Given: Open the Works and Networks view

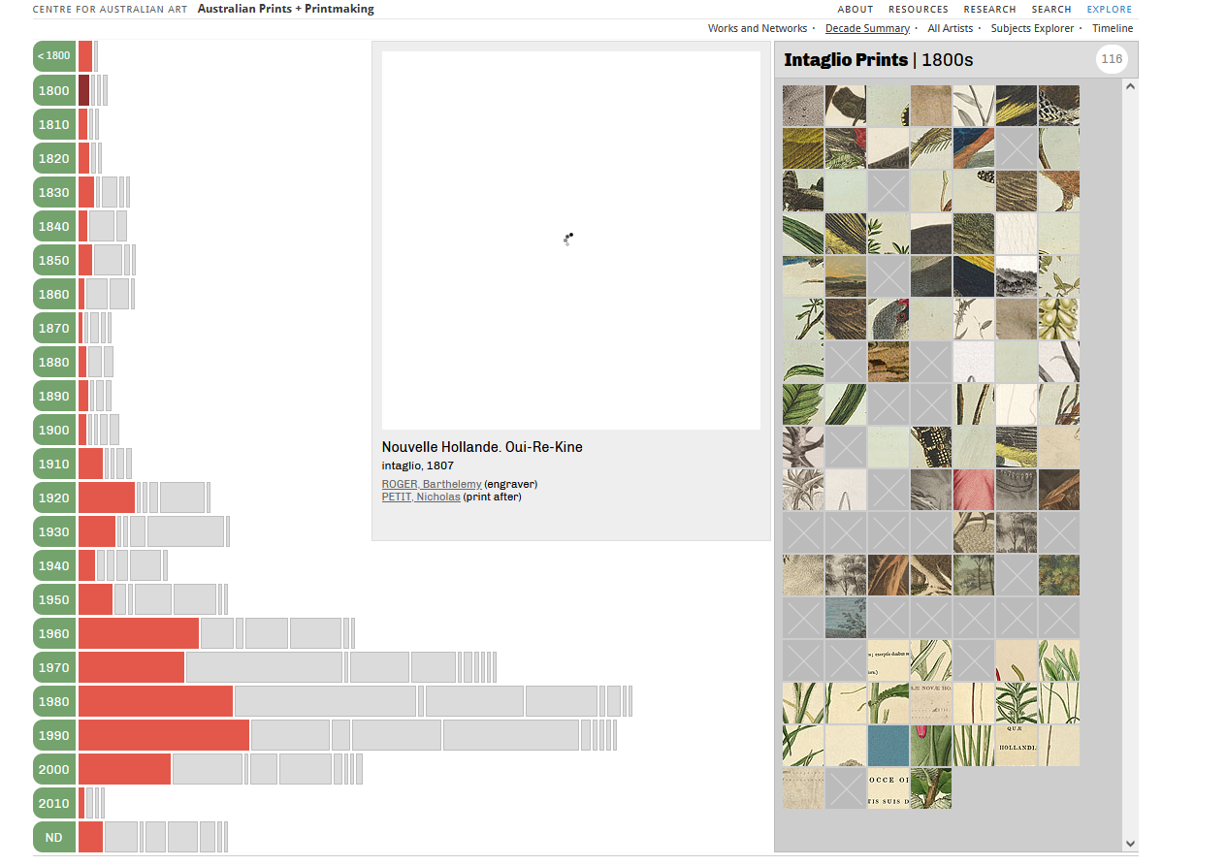Looking at the screenshot, I should (x=757, y=28).
